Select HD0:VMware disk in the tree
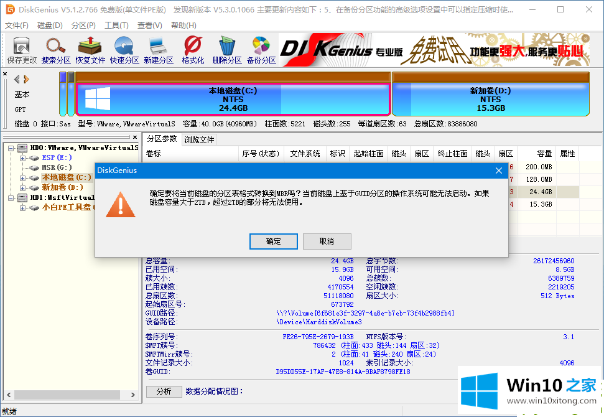 point(84,148)
